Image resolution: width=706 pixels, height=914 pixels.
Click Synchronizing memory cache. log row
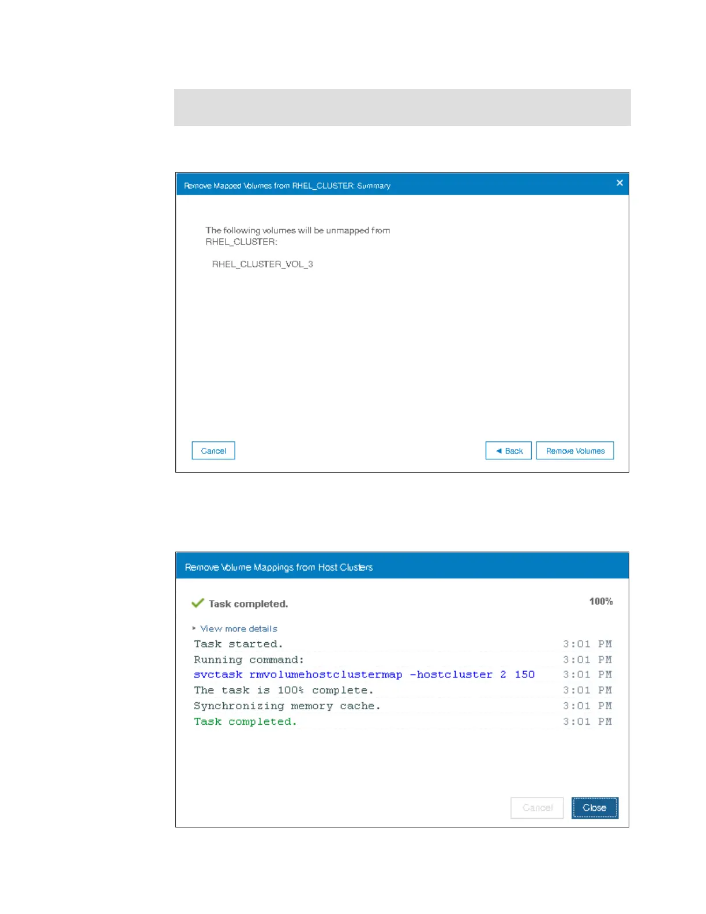pyautogui.click(x=403, y=706)
